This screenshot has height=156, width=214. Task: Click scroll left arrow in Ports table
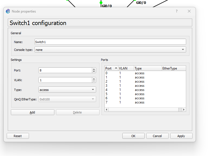107,110
